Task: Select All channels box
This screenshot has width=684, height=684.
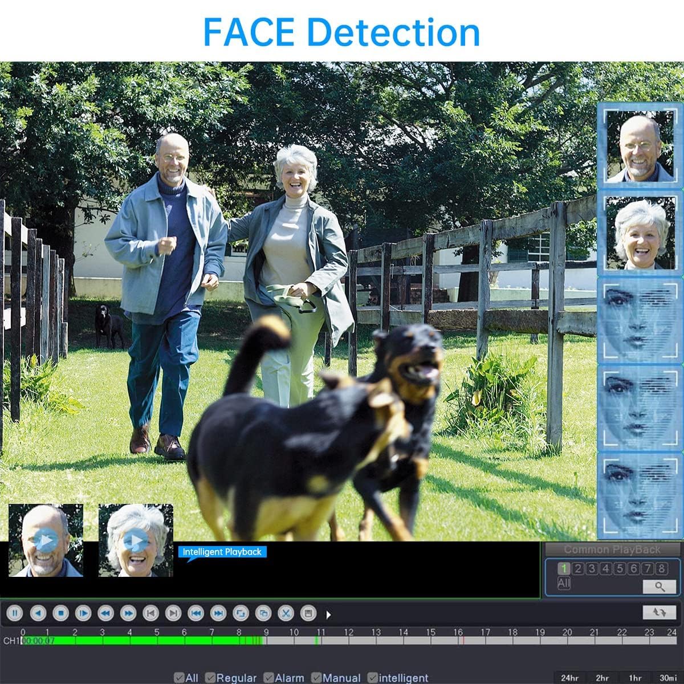Action: 564,584
